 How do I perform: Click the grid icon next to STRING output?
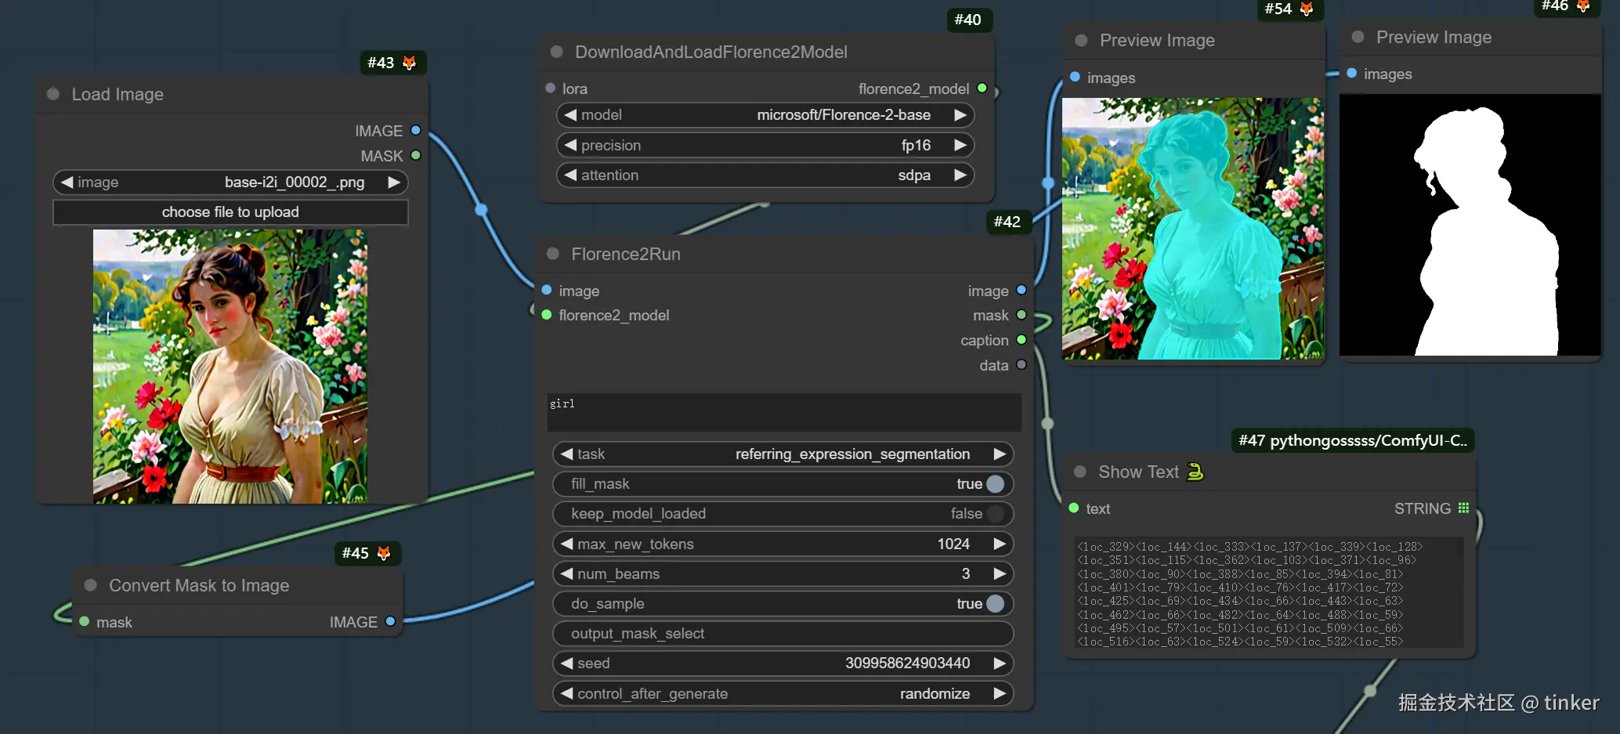(x=1463, y=508)
